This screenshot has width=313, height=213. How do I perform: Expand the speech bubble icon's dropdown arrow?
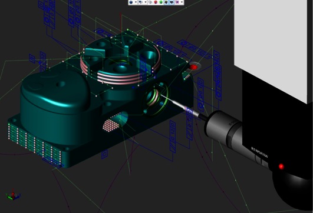pyautogui.click(x=146, y=2)
